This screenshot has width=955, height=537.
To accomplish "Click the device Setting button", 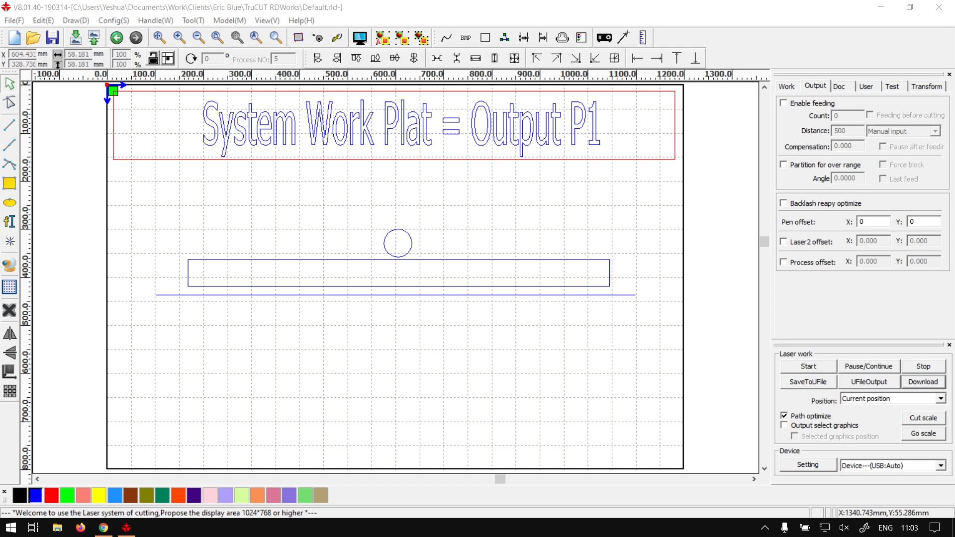I will point(808,465).
